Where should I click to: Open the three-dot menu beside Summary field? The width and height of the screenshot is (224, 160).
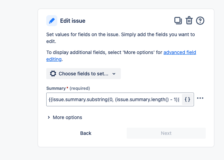[x=200, y=98]
